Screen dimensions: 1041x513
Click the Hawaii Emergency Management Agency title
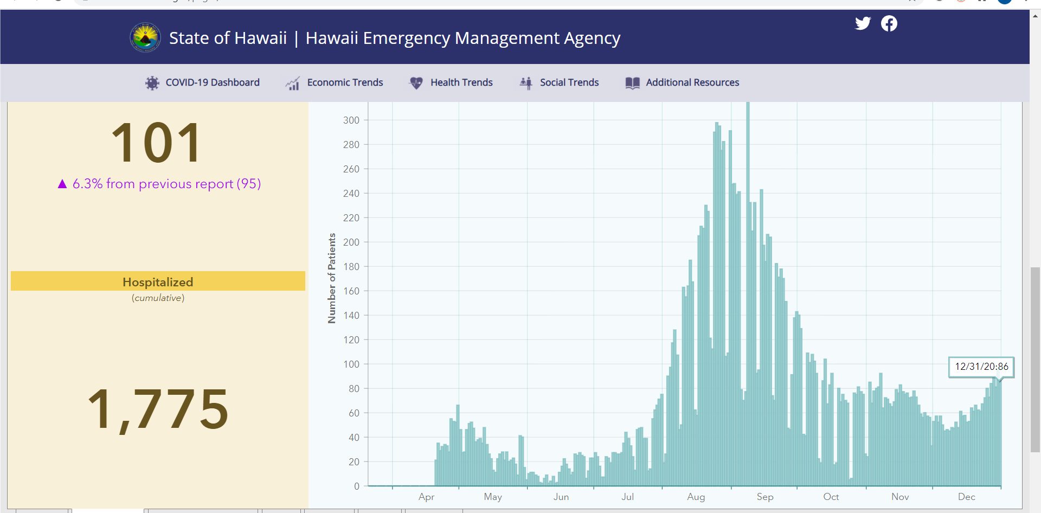point(462,38)
